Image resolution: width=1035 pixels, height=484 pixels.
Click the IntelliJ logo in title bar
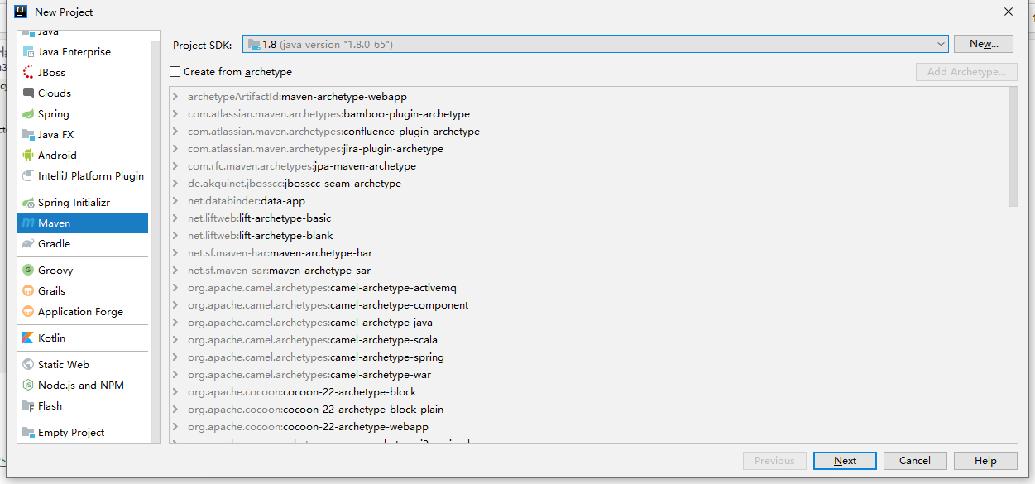(21, 12)
